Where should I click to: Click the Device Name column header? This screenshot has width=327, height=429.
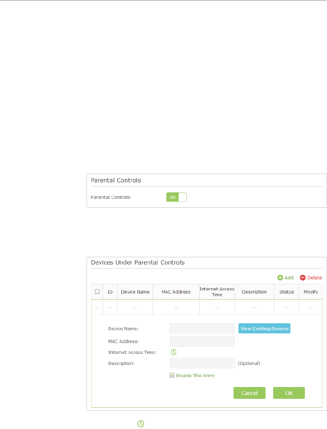pos(135,292)
